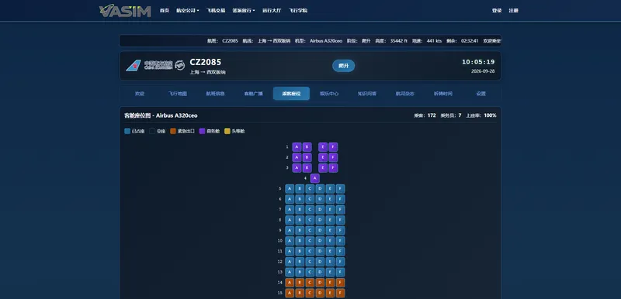Select economy seat 13B
Viewport: 621px width, 299px height.
tap(300, 272)
